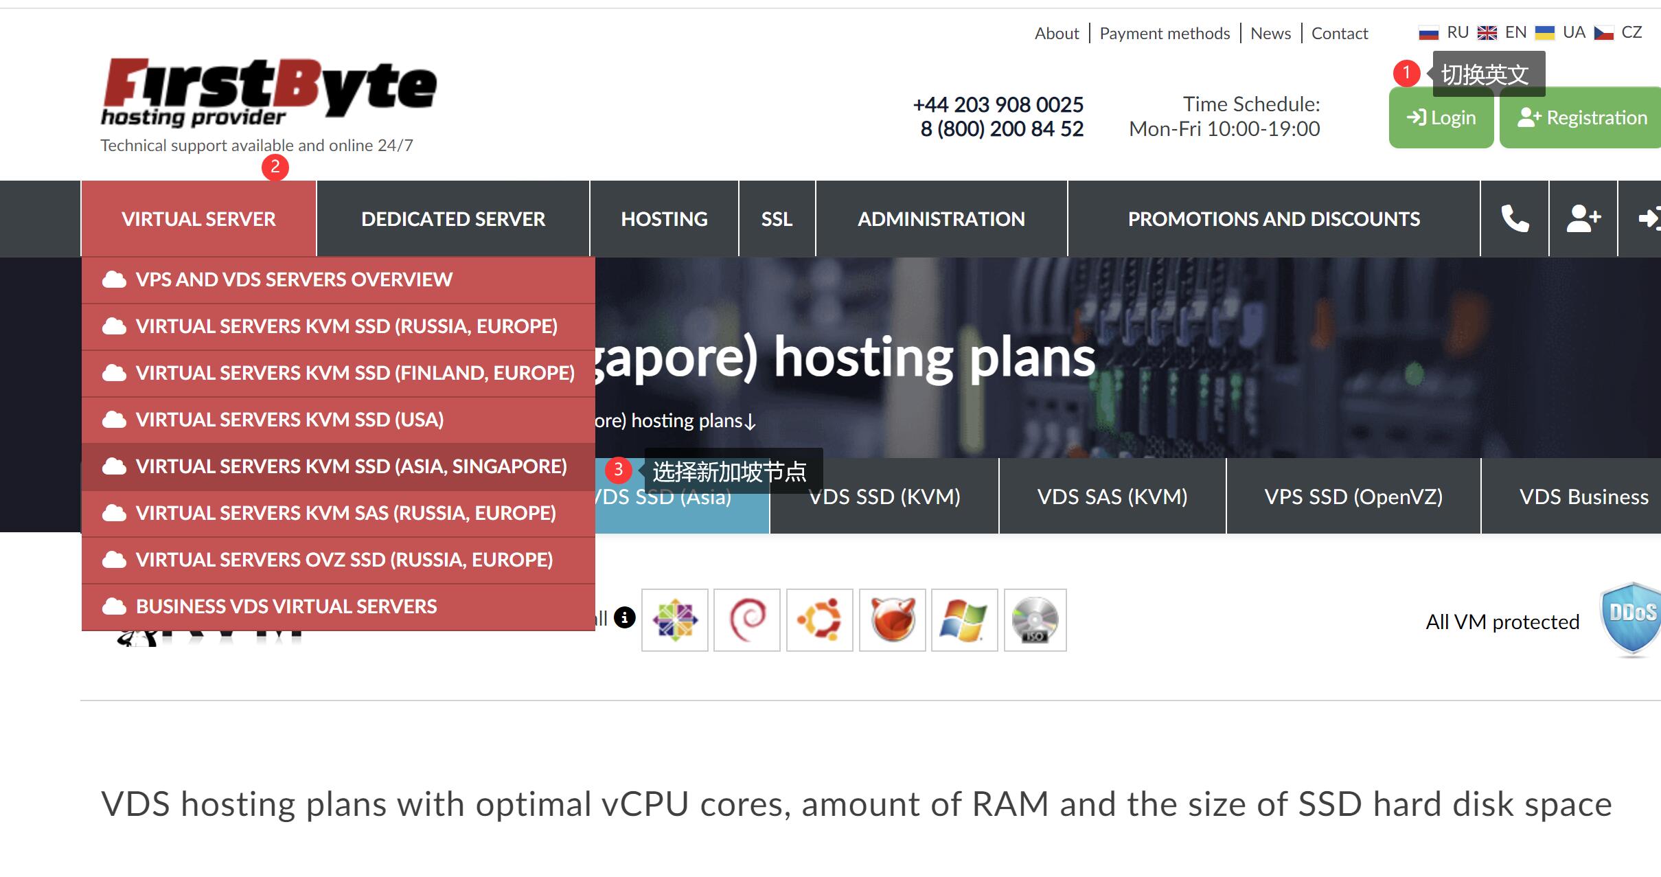This screenshot has height=877, width=1661.
Task: Switch to the VDS SSD (KVM) tab
Action: click(884, 497)
